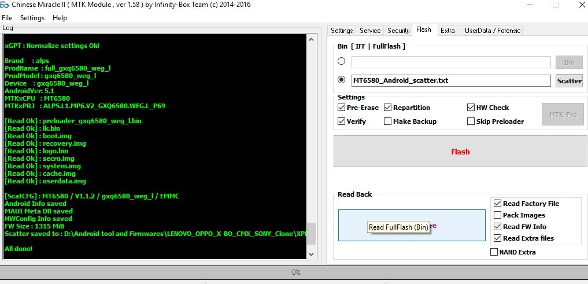588x284 pixels.
Task: Click the MT6580_Android_scatter.txt path field
Action: [x=450, y=80]
